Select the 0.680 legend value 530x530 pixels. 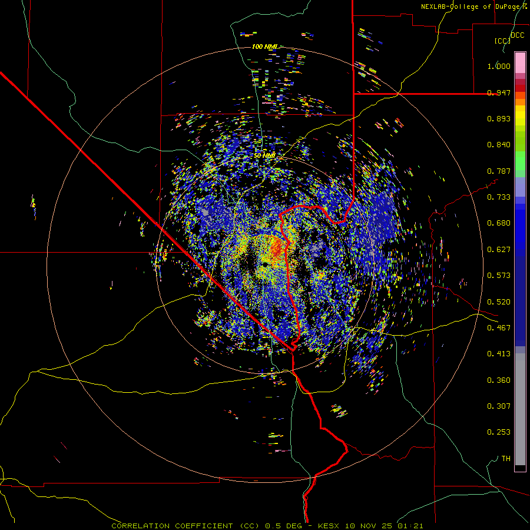click(499, 223)
